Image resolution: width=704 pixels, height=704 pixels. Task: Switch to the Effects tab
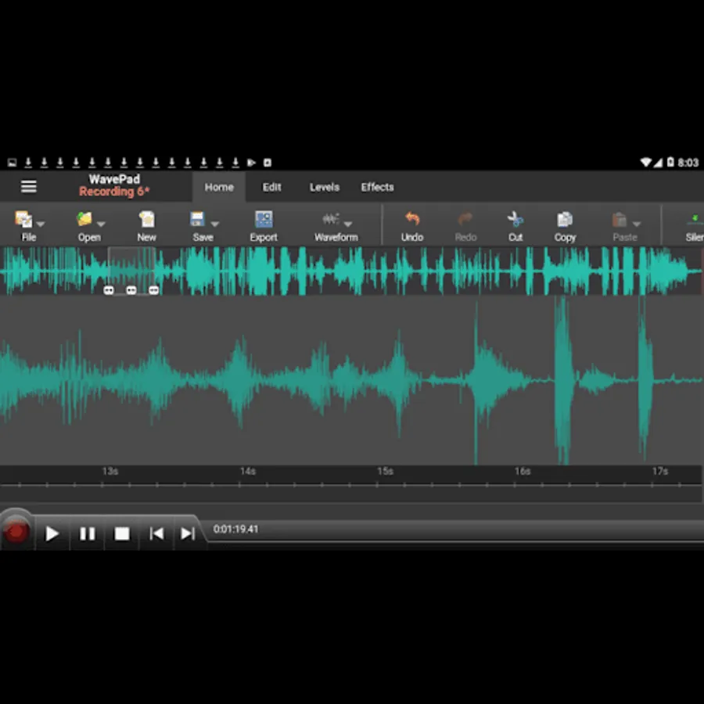(x=377, y=187)
